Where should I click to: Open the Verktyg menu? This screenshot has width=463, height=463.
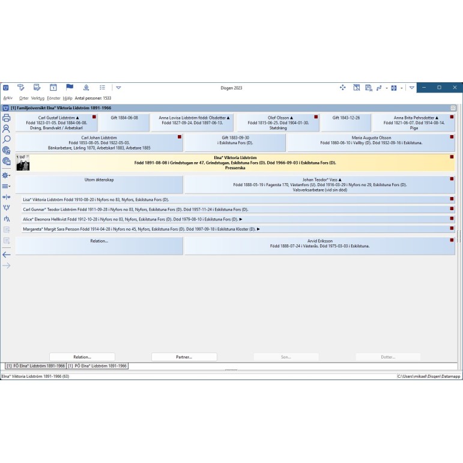tap(38, 98)
